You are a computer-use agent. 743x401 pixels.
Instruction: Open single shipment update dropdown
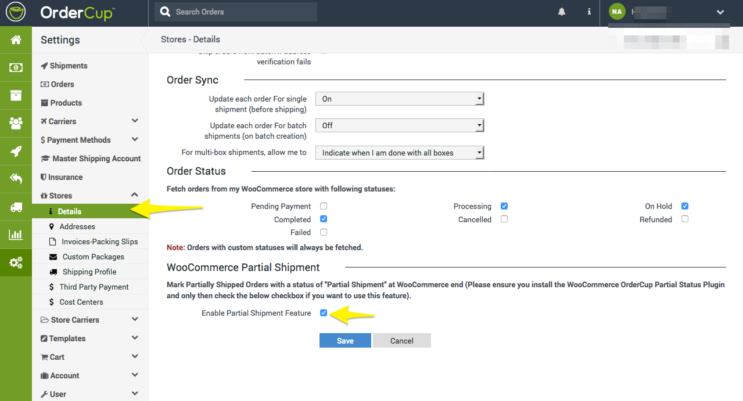click(x=400, y=99)
